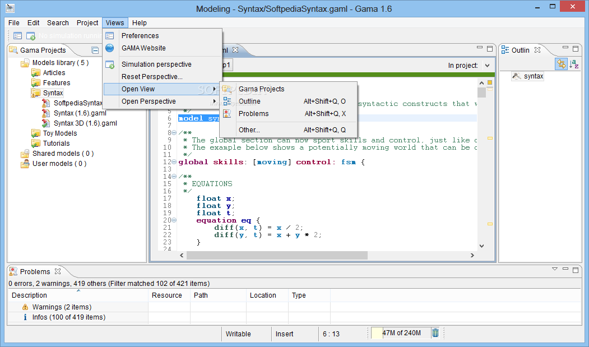Screen dimensions: 589x347
Task: Open the In project dropdown arrow
Action: 487,66
